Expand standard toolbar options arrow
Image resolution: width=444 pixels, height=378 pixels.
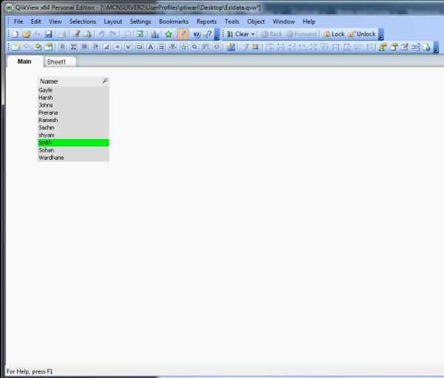point(217,35)
